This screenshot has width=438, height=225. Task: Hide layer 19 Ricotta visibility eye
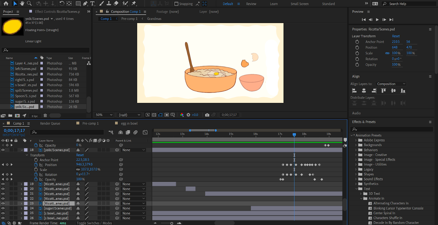click(x=3, y=184)
